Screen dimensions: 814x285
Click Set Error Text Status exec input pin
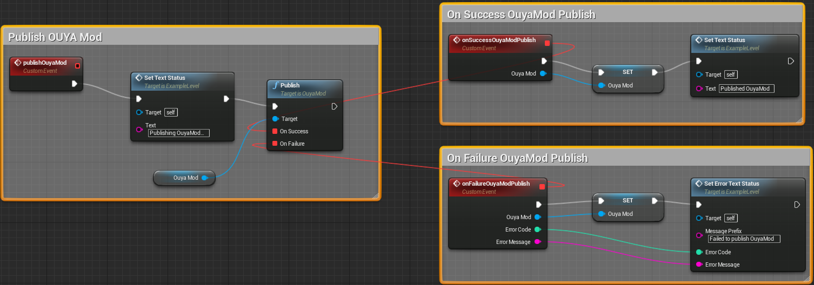tap(699, 205)
